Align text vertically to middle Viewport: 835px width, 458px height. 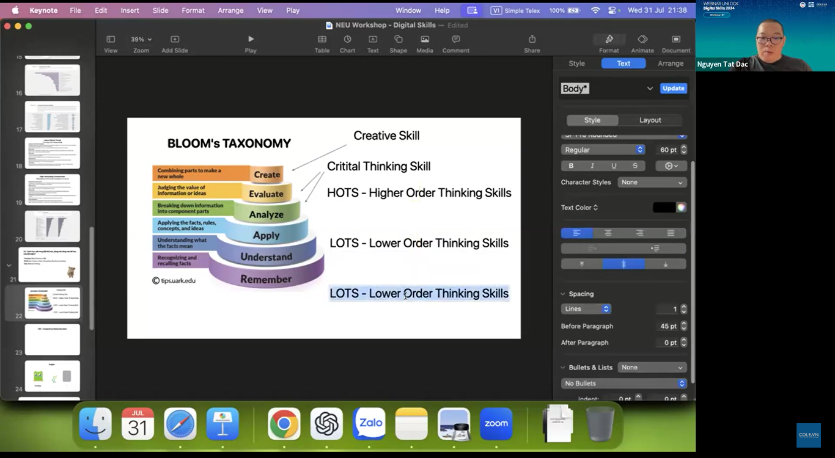[623, 264]
